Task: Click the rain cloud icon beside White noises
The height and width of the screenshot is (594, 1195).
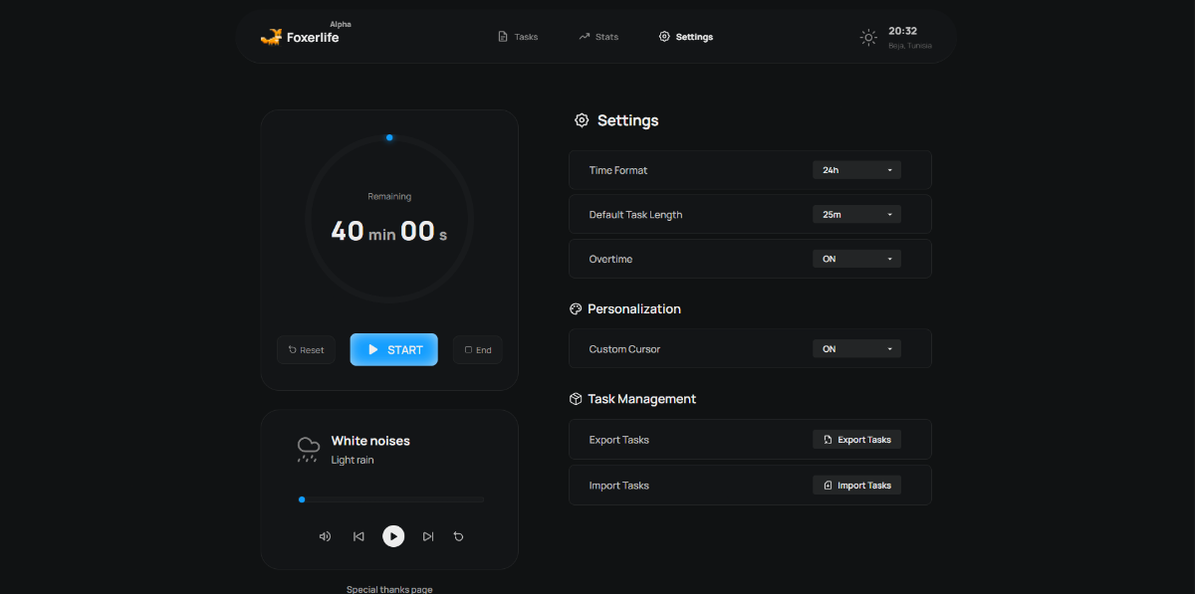Action: [x=309, y=449]
